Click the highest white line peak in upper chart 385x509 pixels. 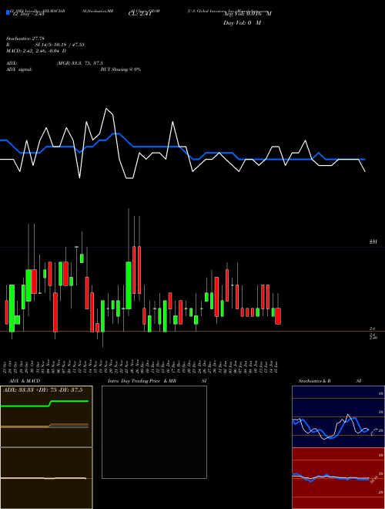(x=106, y=109)
